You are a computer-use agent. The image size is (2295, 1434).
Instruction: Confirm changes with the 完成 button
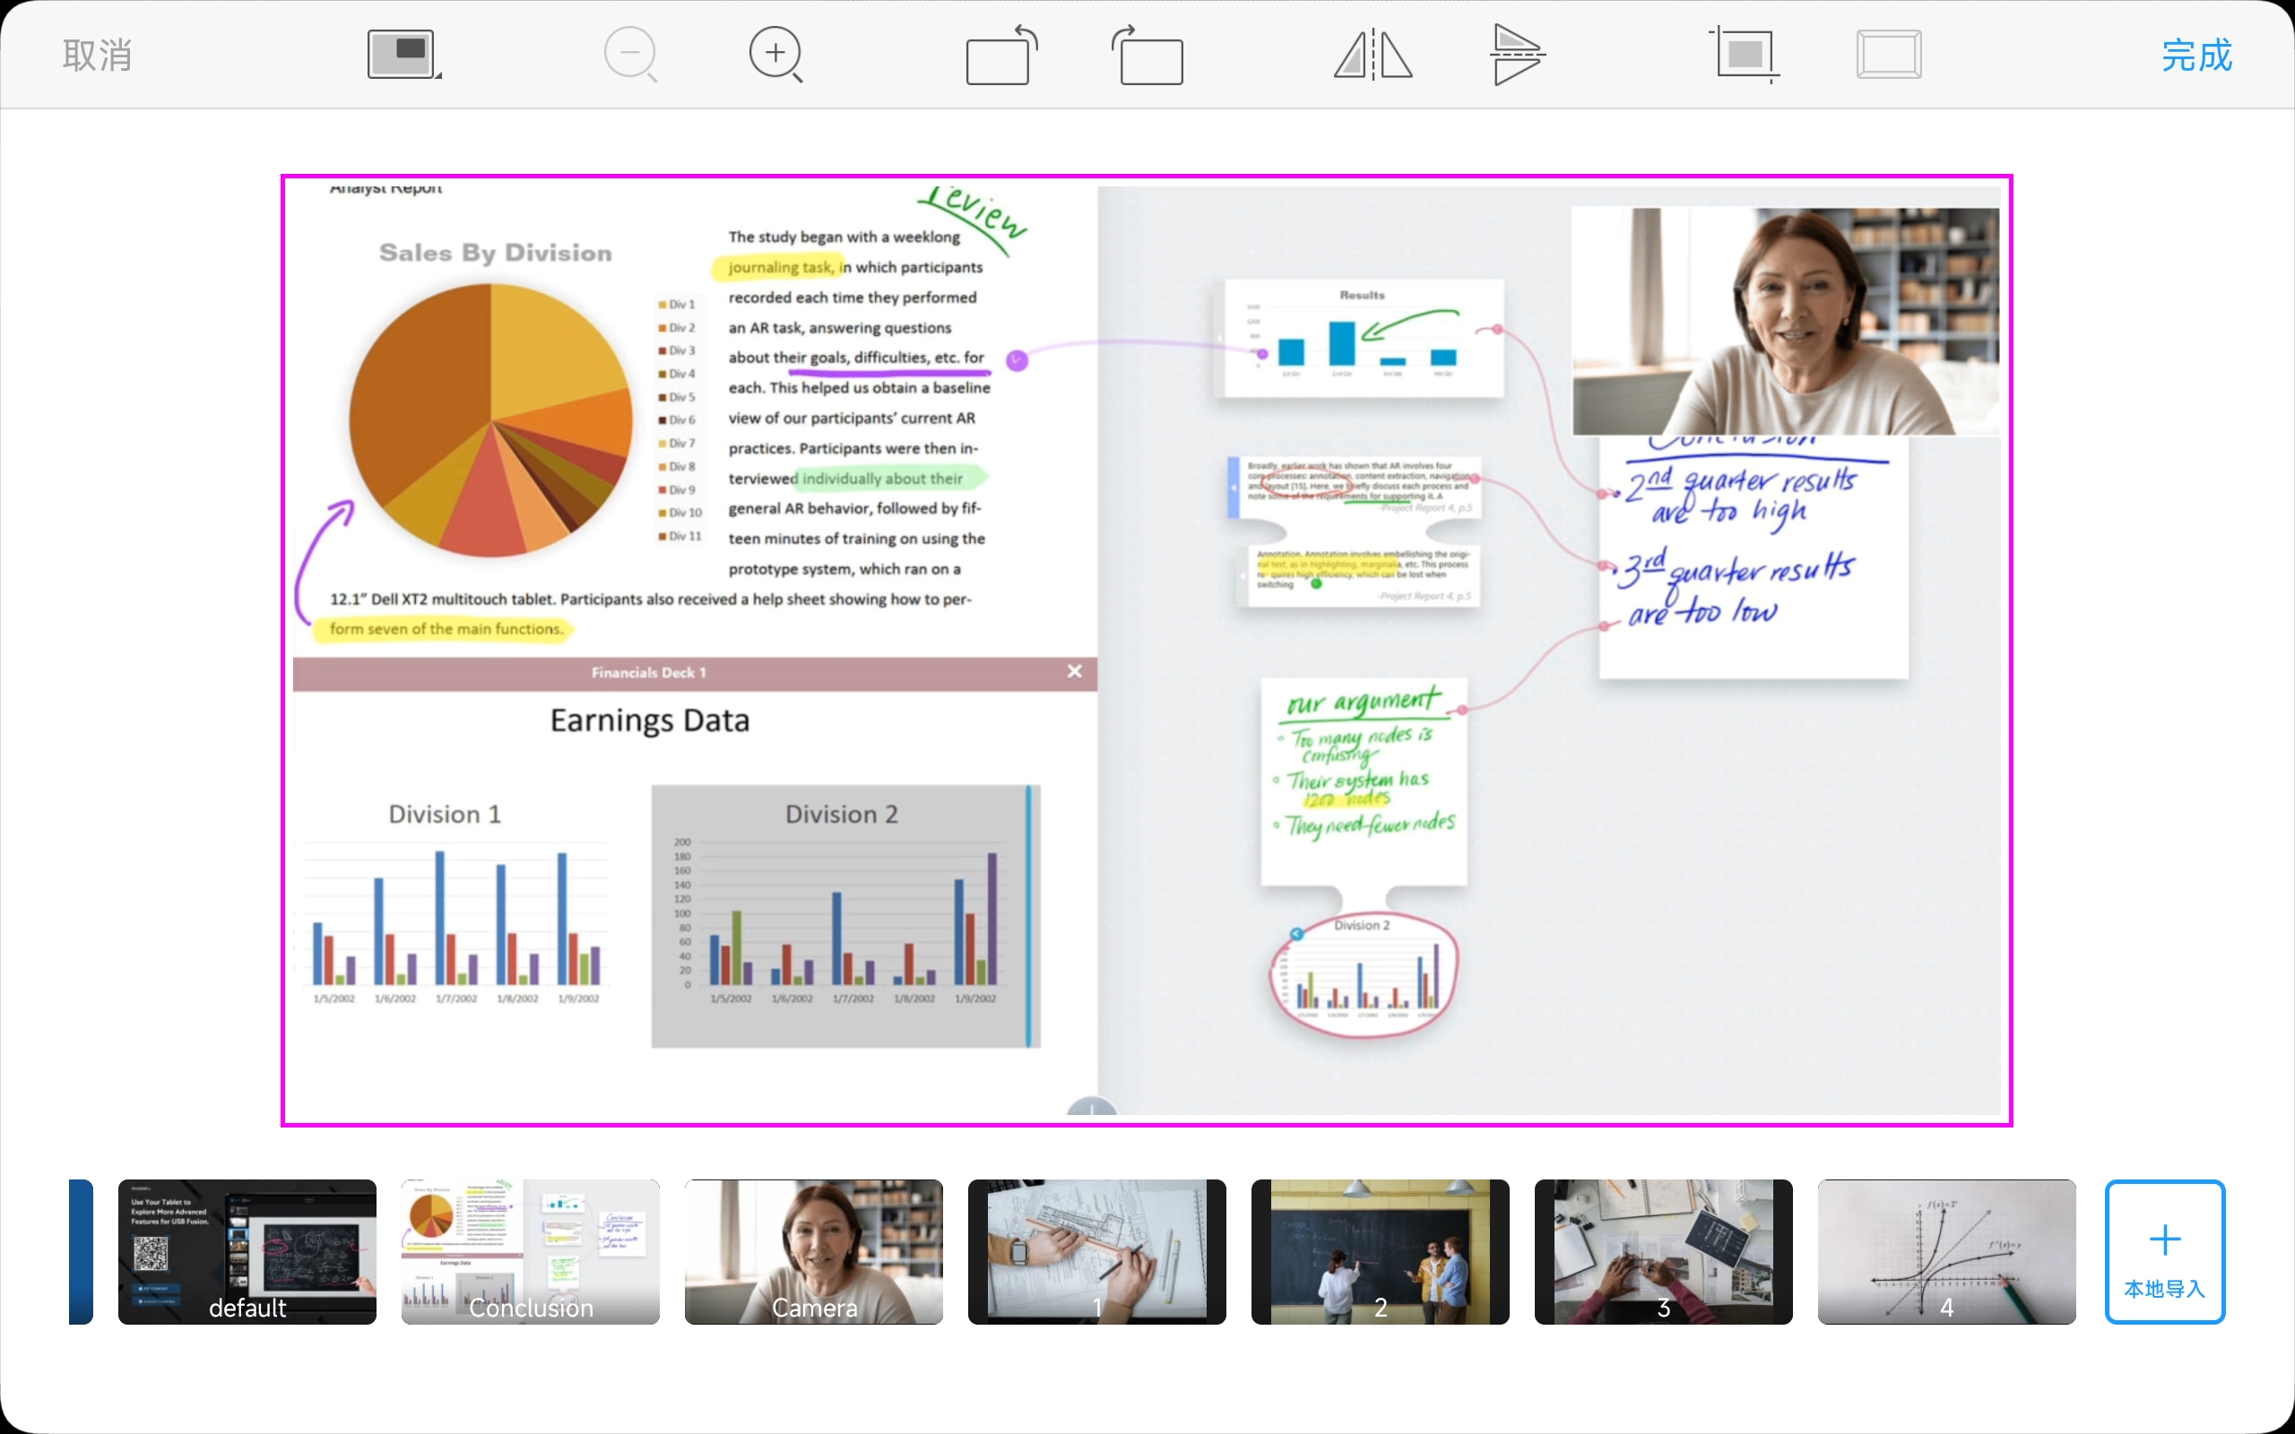click(x=2196, y=55)
